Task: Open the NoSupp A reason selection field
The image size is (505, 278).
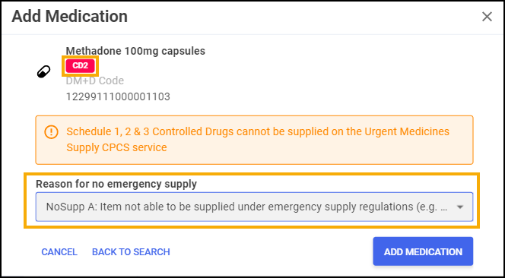Action: pyautogui.click(x=254, y=207)
